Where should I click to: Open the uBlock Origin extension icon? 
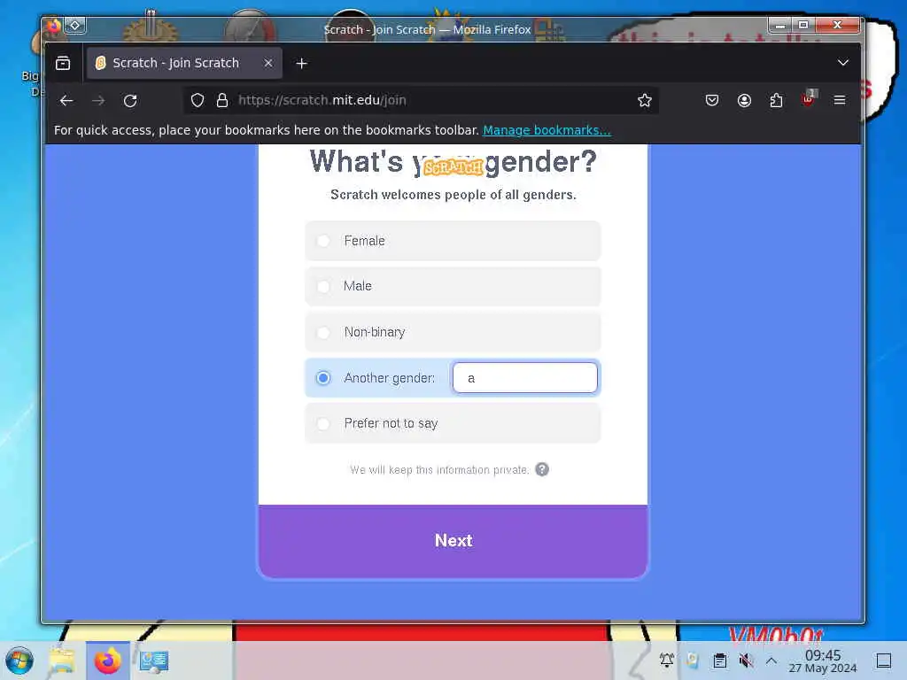[808, 99]
